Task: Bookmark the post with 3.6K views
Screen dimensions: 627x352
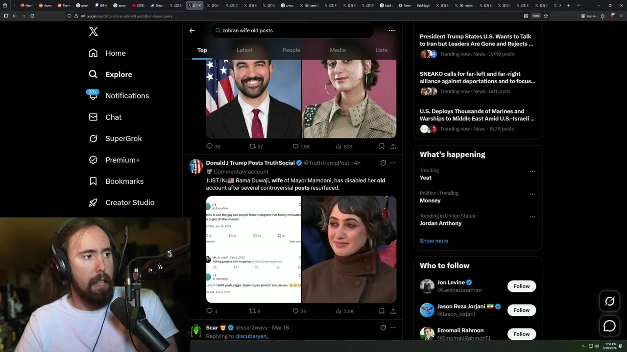Action: coord(382,311)
